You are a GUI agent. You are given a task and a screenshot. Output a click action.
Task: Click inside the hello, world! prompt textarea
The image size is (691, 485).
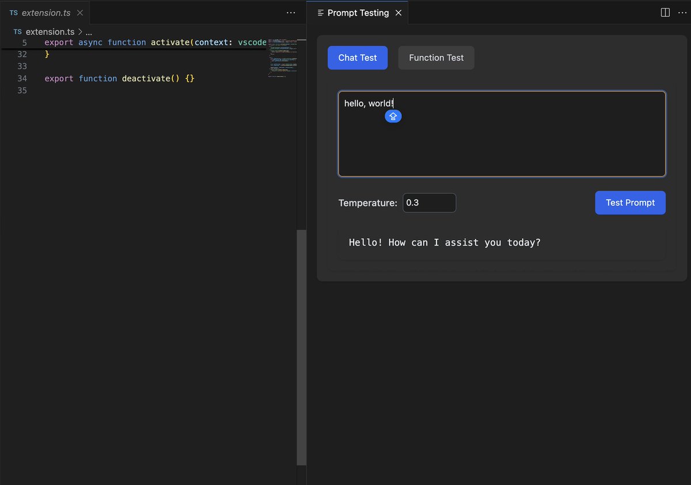tap(502, 133)
